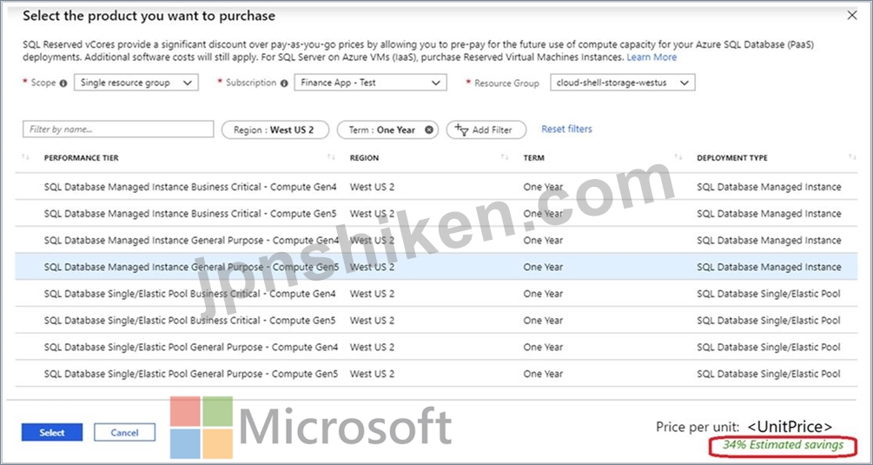873x465 pixels.
Task: Focus the Filter by name field
Action: (118, 130)
